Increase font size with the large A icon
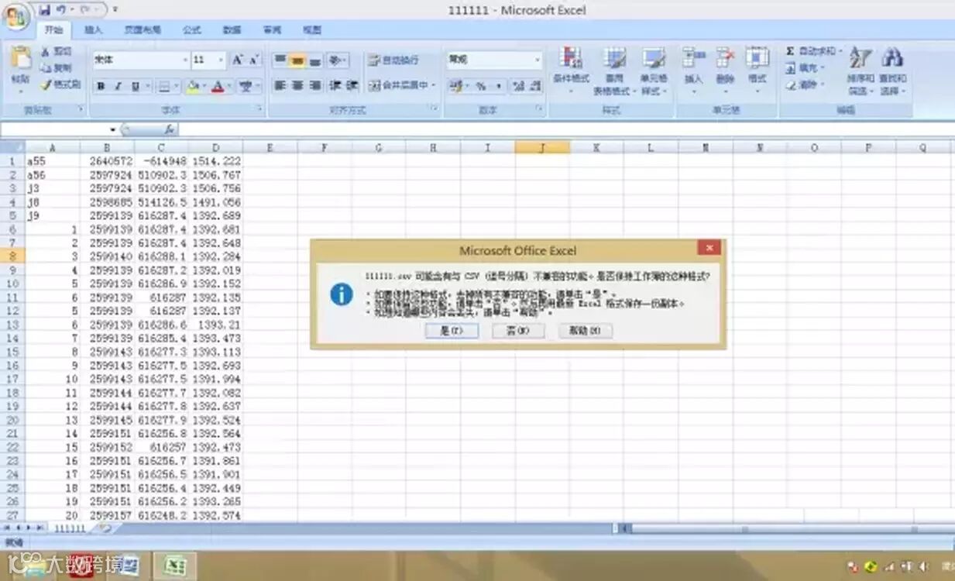 click(238, 60)
